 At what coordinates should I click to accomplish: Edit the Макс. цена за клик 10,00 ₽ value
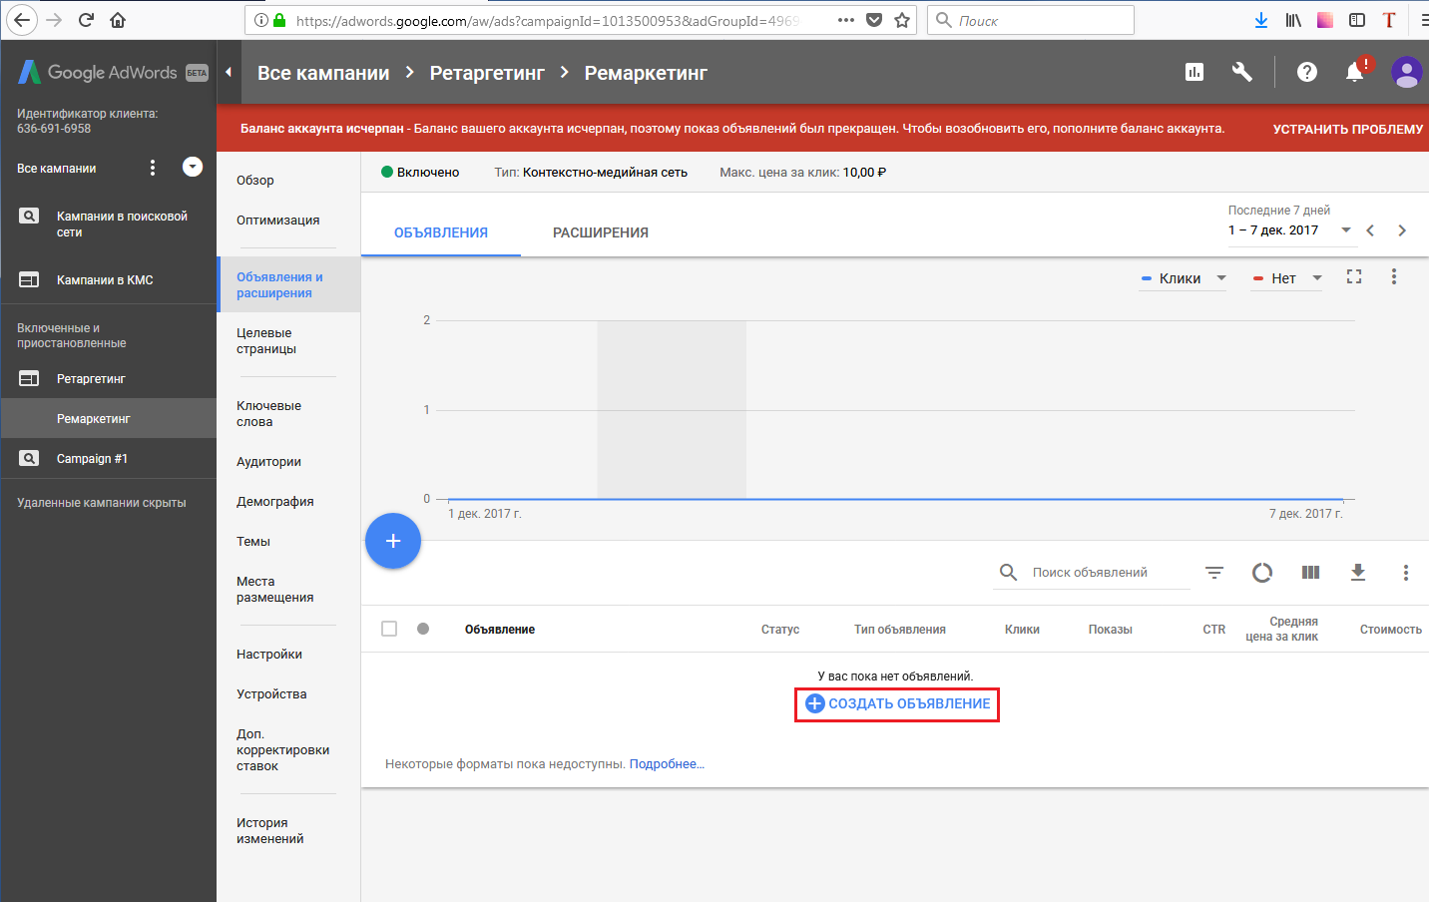click(864, 173)
